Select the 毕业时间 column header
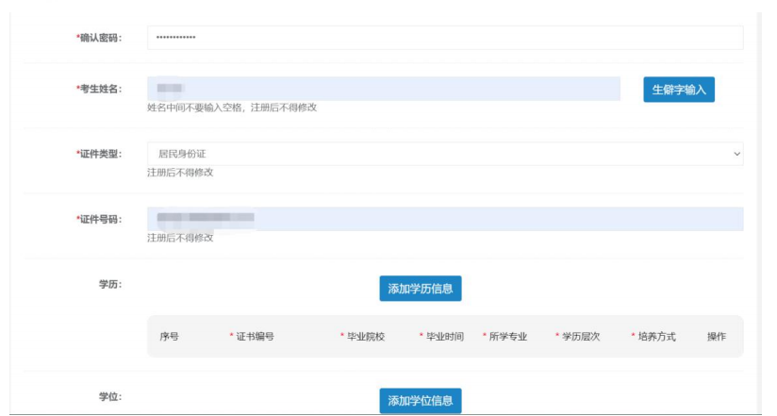 (x=441, y=337)
